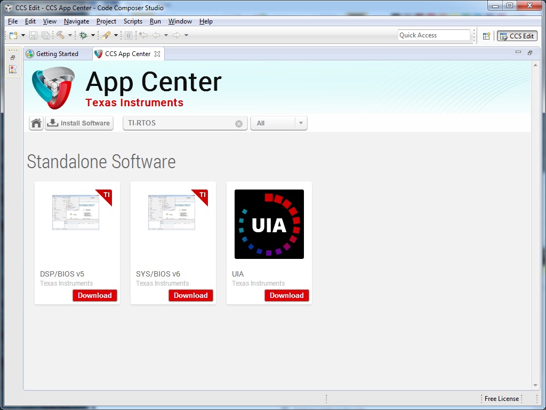This screenshot has width=546, height=410.
Task: Clear the TI-RTOS search text
Action: click(x=239, y=124)
